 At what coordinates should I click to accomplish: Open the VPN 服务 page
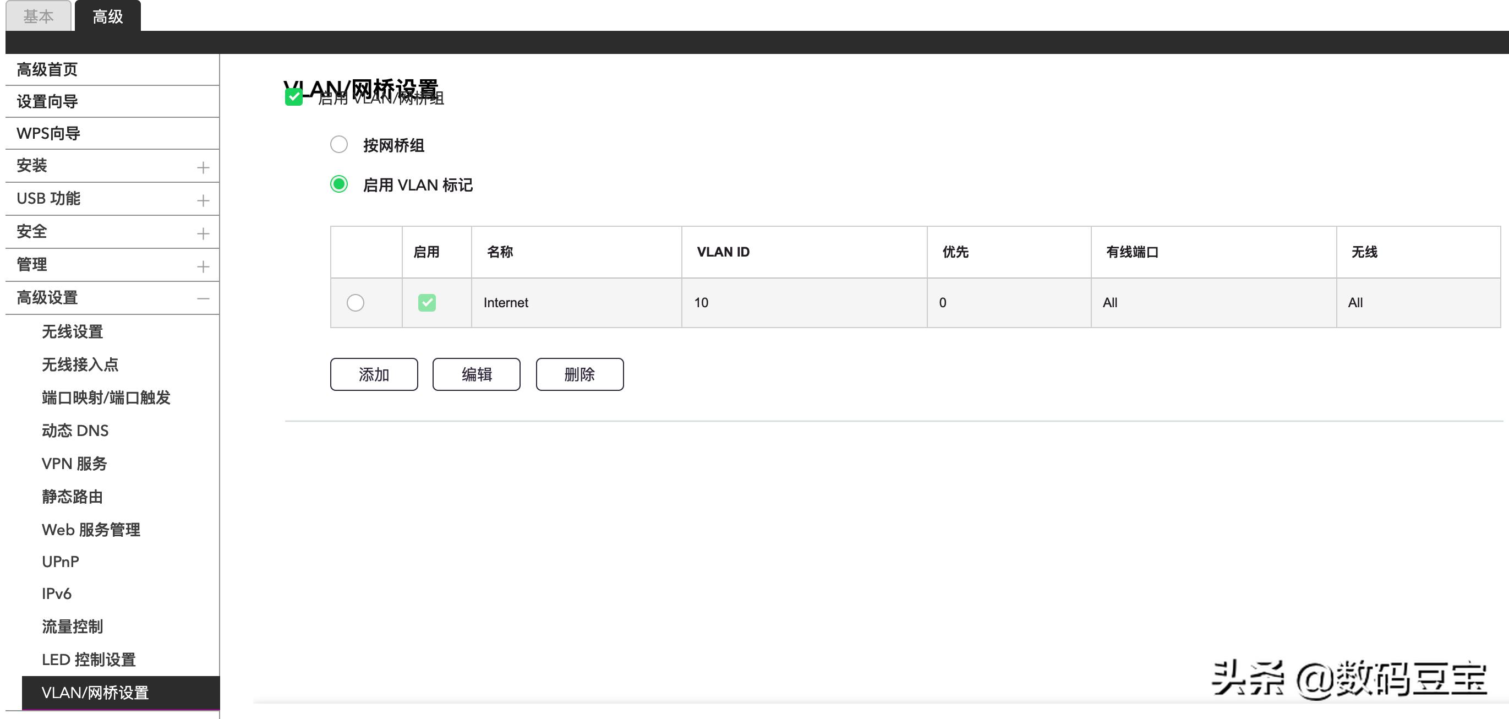(74, 464)
